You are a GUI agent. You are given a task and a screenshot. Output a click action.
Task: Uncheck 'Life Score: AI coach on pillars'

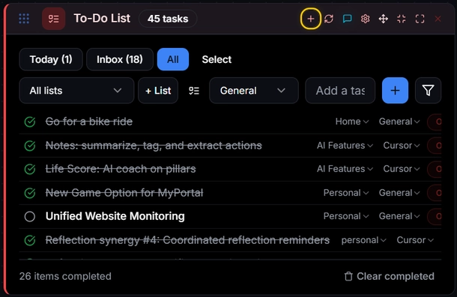[30, 169]
